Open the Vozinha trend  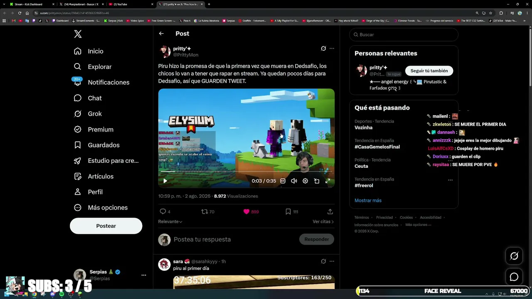click(x=363, y=127)
